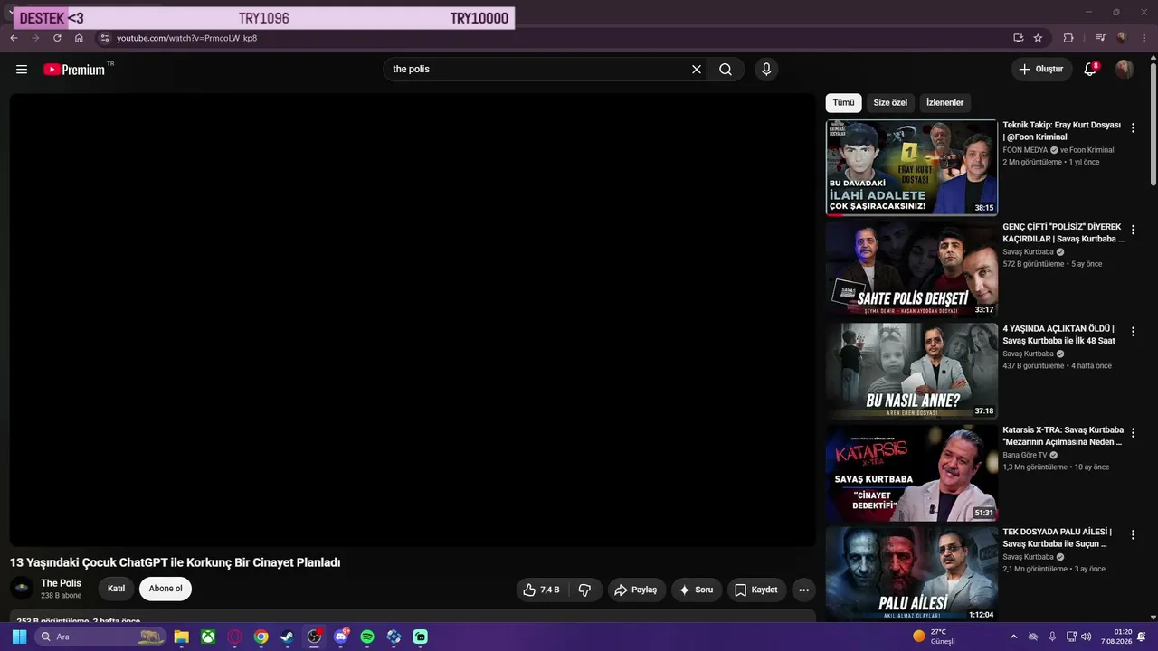The height and width of the screenshot is (651, 1158).
Task: Open Chrome profile avatar
Action: 1122,38
